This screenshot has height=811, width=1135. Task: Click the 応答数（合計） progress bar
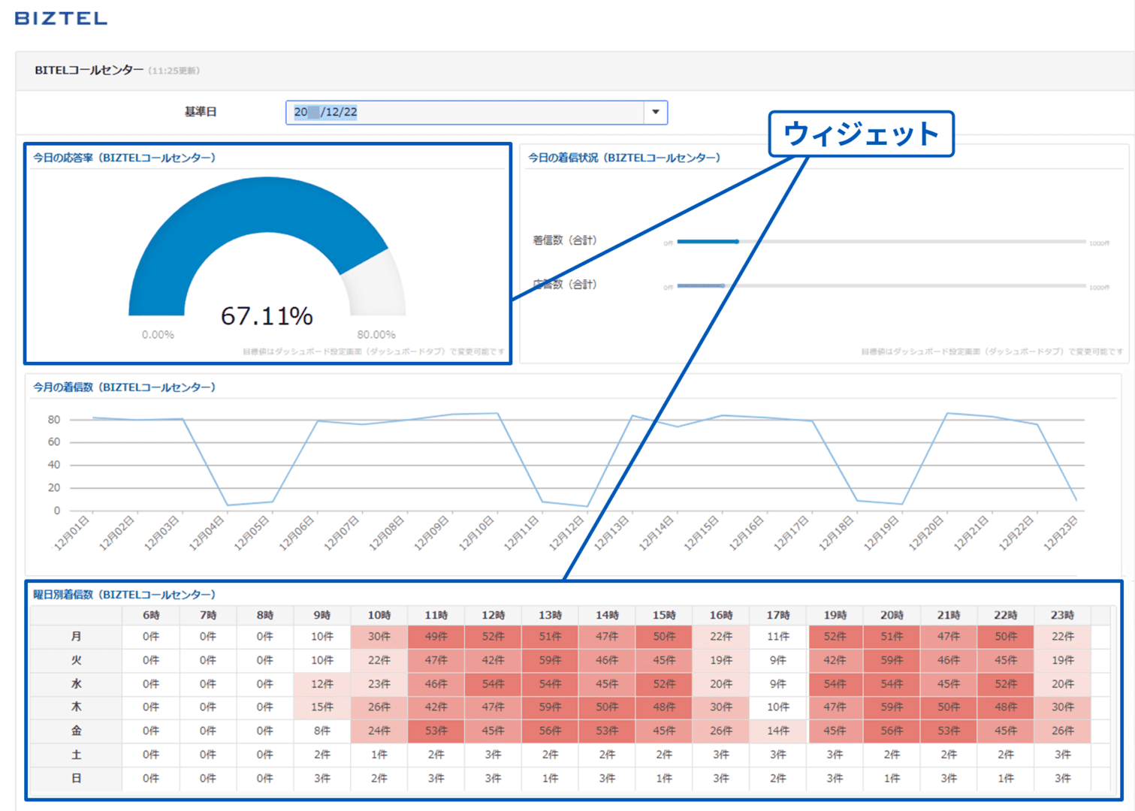click(x=881, y=285)
